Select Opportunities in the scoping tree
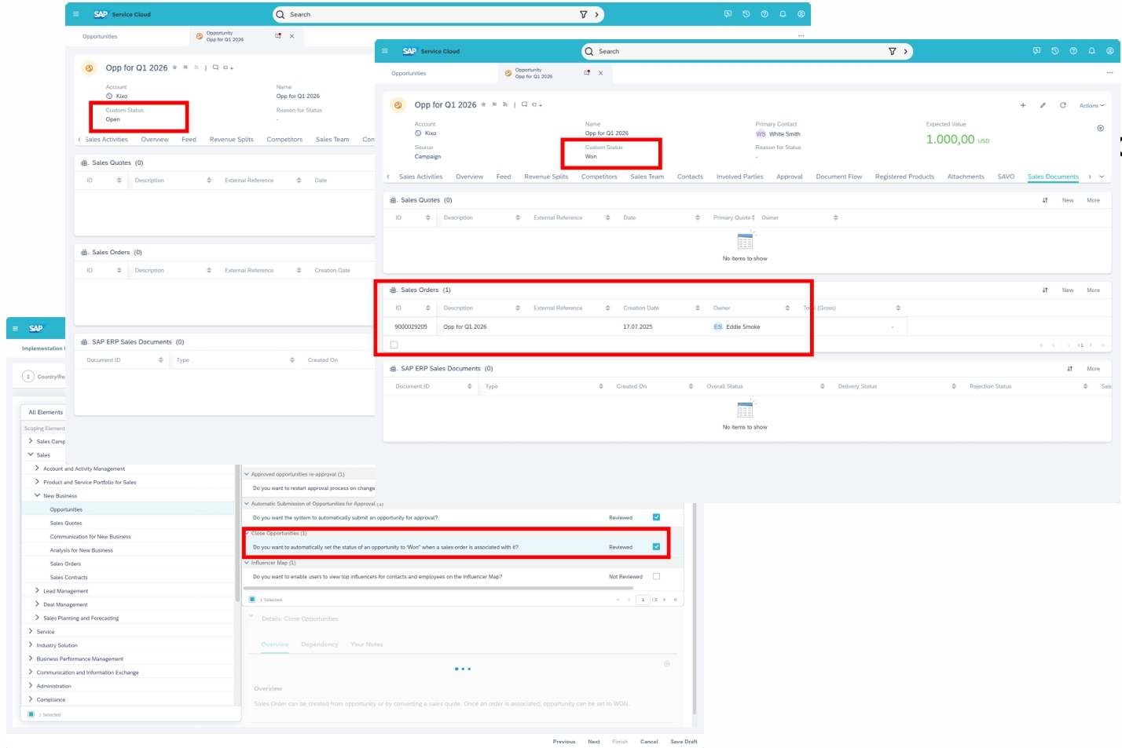 pyautogui.click(x=66, y=509)
